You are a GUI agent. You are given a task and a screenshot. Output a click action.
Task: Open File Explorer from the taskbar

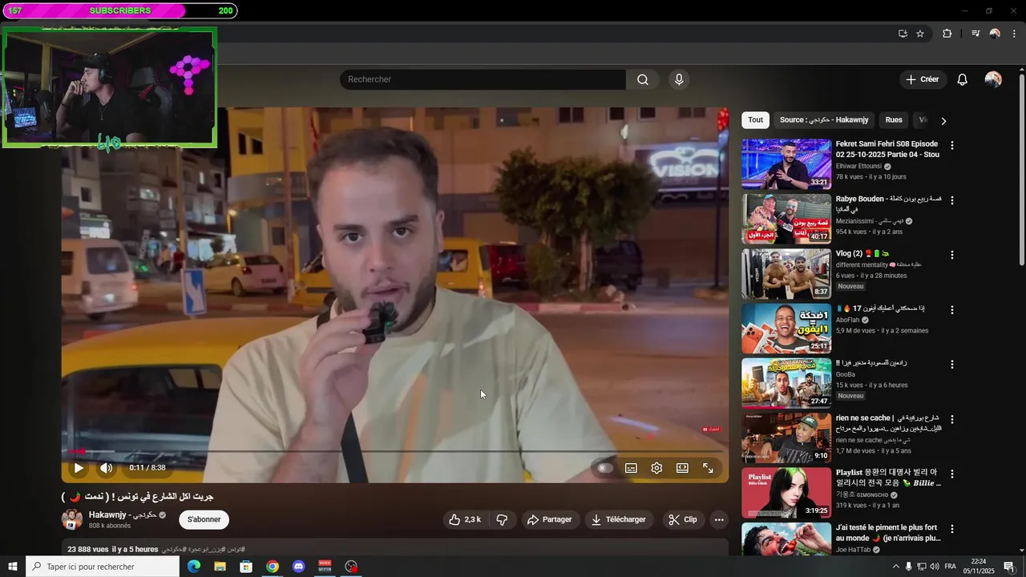220,567
